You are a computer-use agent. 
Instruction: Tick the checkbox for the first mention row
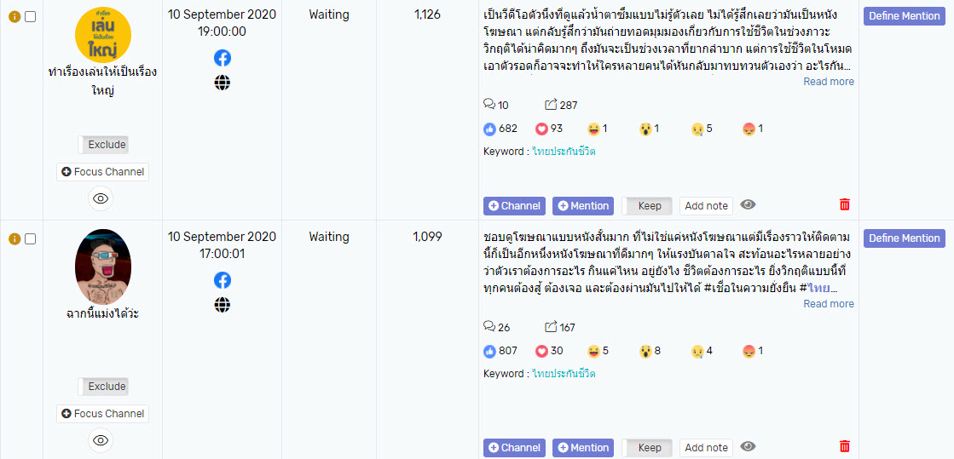click(31, 16)
